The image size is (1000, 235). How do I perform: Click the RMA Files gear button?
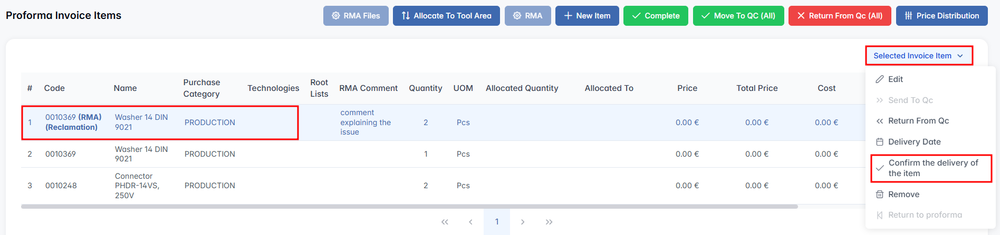tap(355, 16)
